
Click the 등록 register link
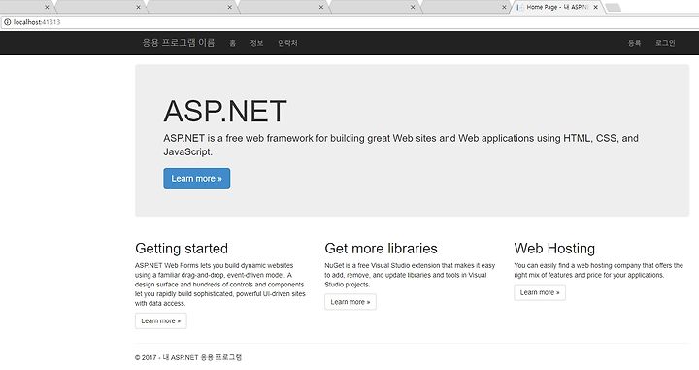[634, 44]
